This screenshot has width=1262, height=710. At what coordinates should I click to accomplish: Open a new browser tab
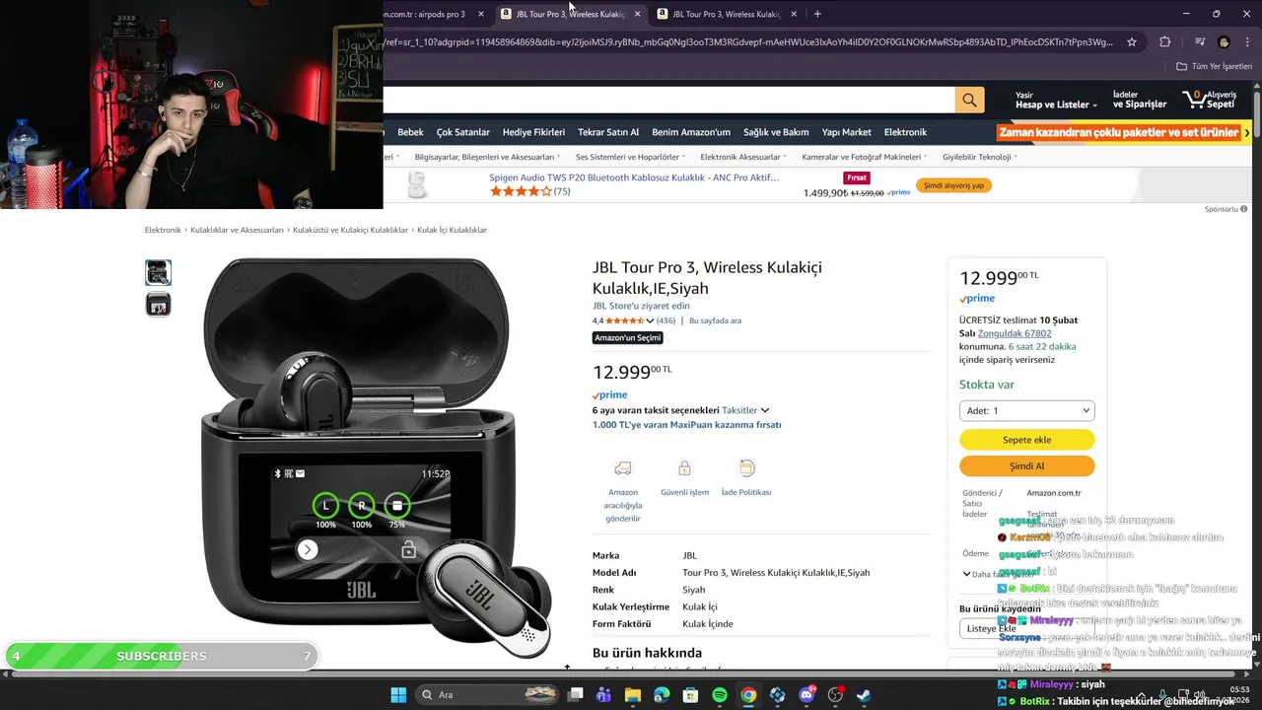817,14
